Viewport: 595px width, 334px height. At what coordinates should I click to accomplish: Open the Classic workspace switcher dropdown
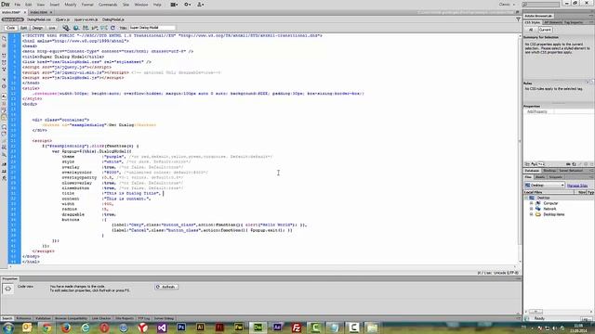[507, 5]
